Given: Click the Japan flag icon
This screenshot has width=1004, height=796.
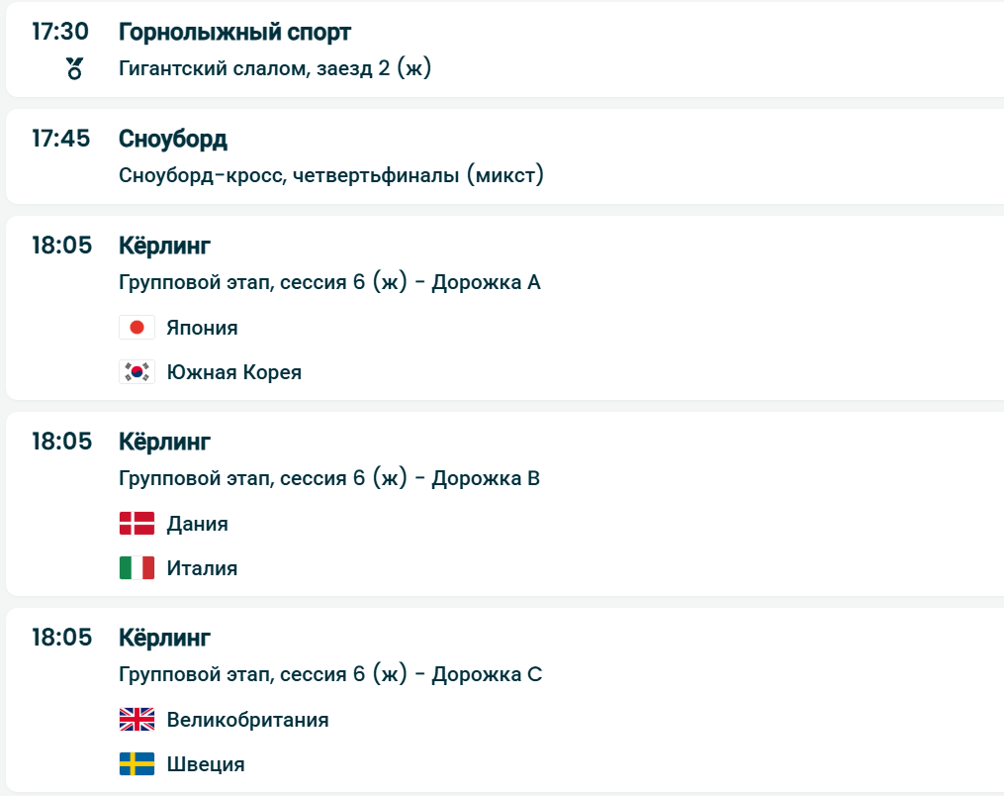Looking at the screenshot, I should 137,328.
